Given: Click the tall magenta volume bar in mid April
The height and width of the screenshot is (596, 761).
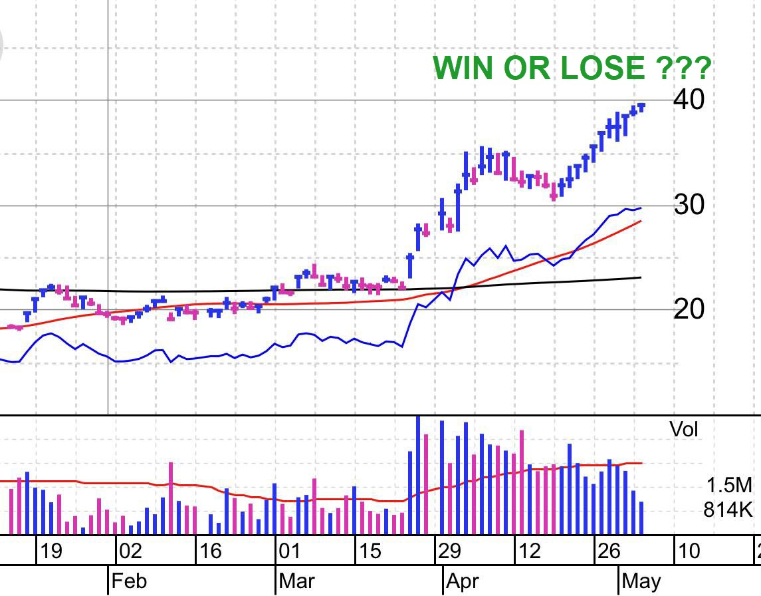Looking at the screenshot, I should pyautogui.click(x=523, y=466).
